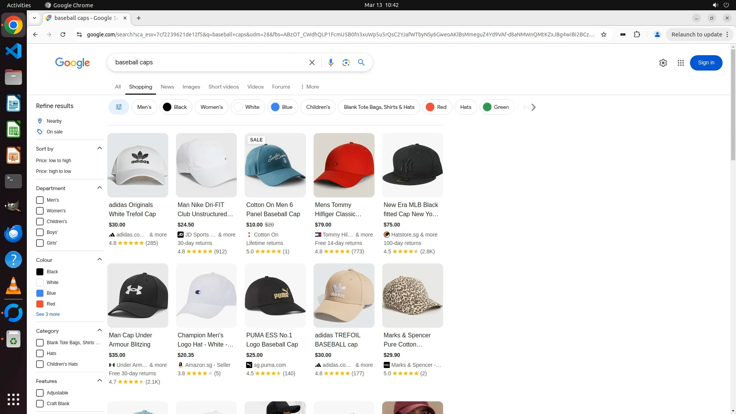Collapse the Colour filter section
The height and width of the screenshot is (414, 736).
point(100,260)
